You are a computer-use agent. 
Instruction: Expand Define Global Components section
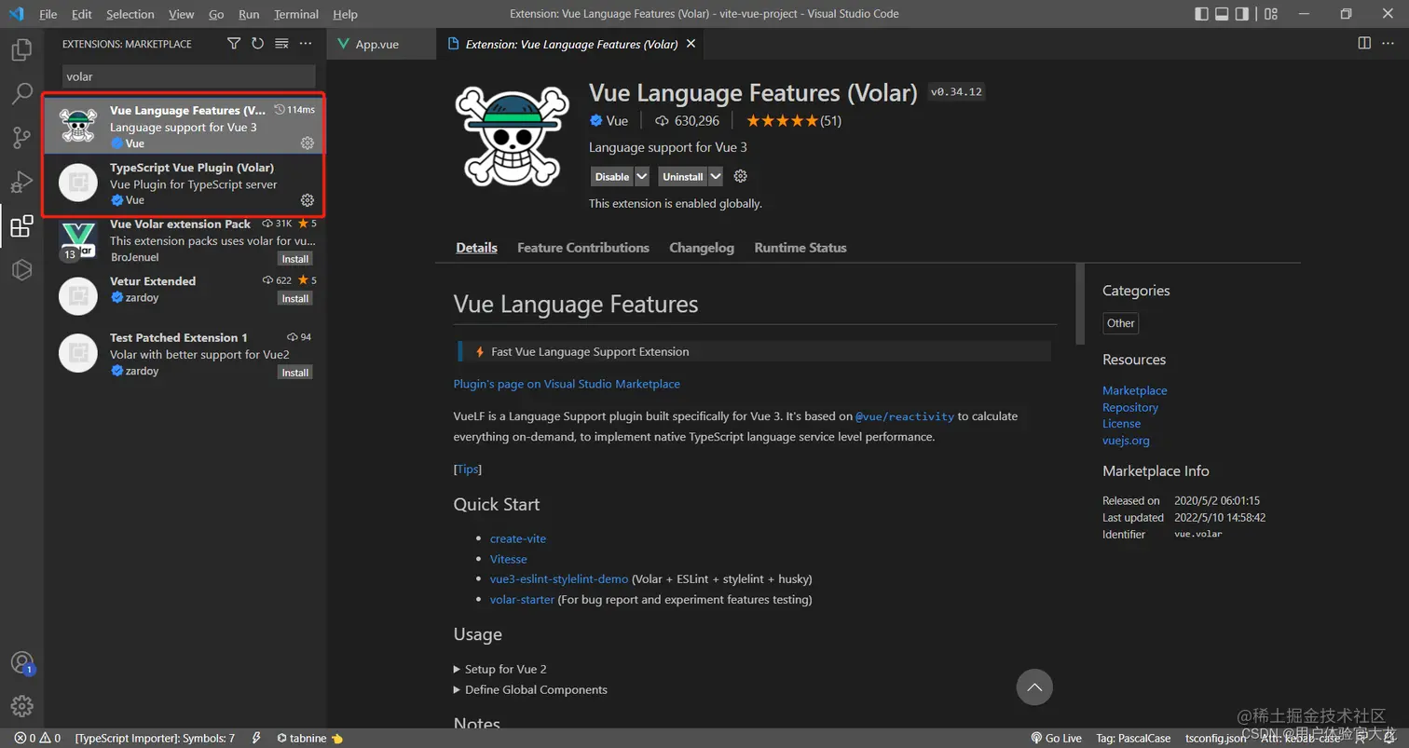(530, 689)
